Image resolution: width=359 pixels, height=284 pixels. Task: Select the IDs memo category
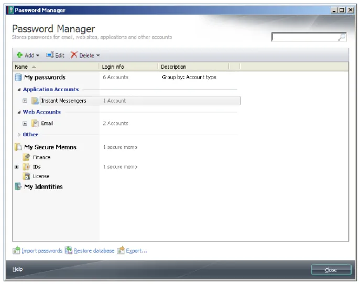tap(37, 167)
